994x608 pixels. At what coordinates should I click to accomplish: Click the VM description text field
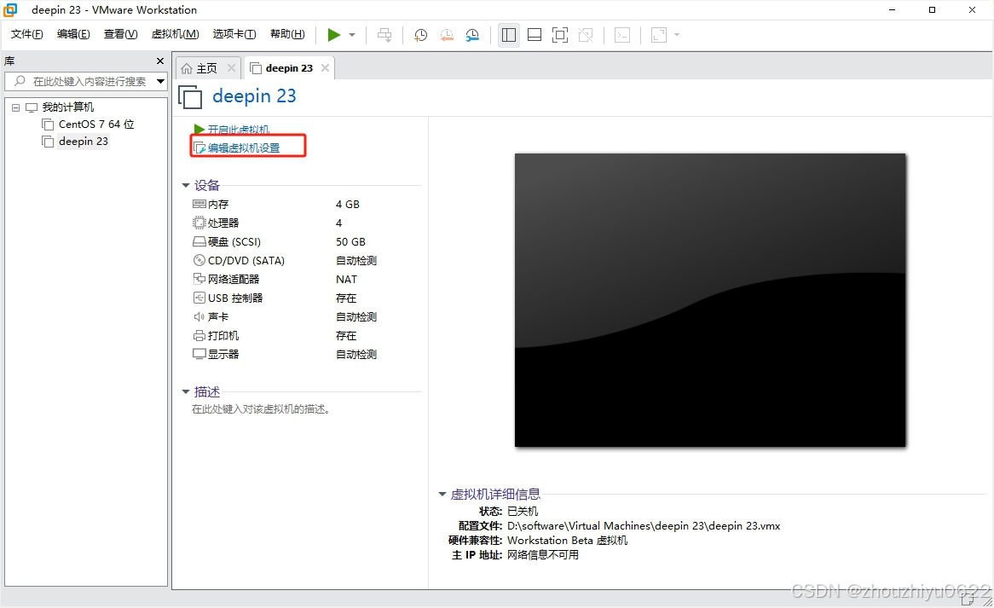click(260, 409)
